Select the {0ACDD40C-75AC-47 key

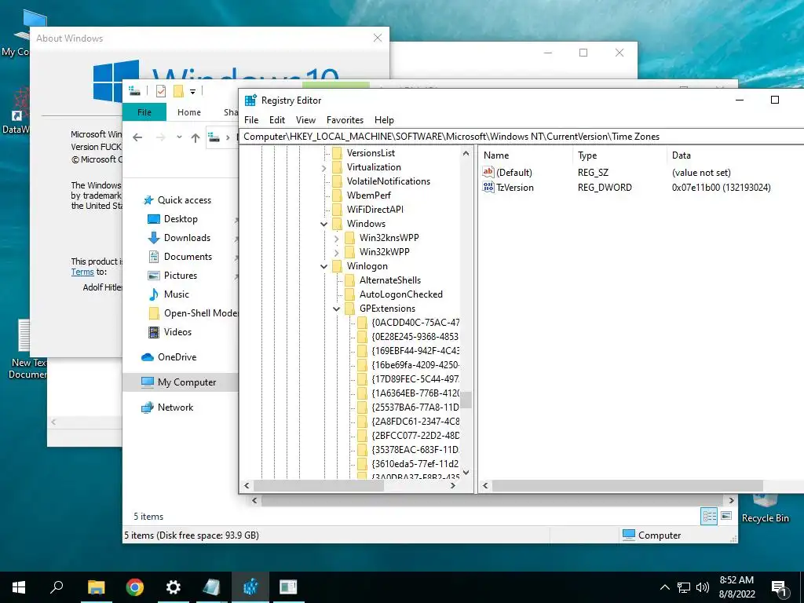point(415,323)
